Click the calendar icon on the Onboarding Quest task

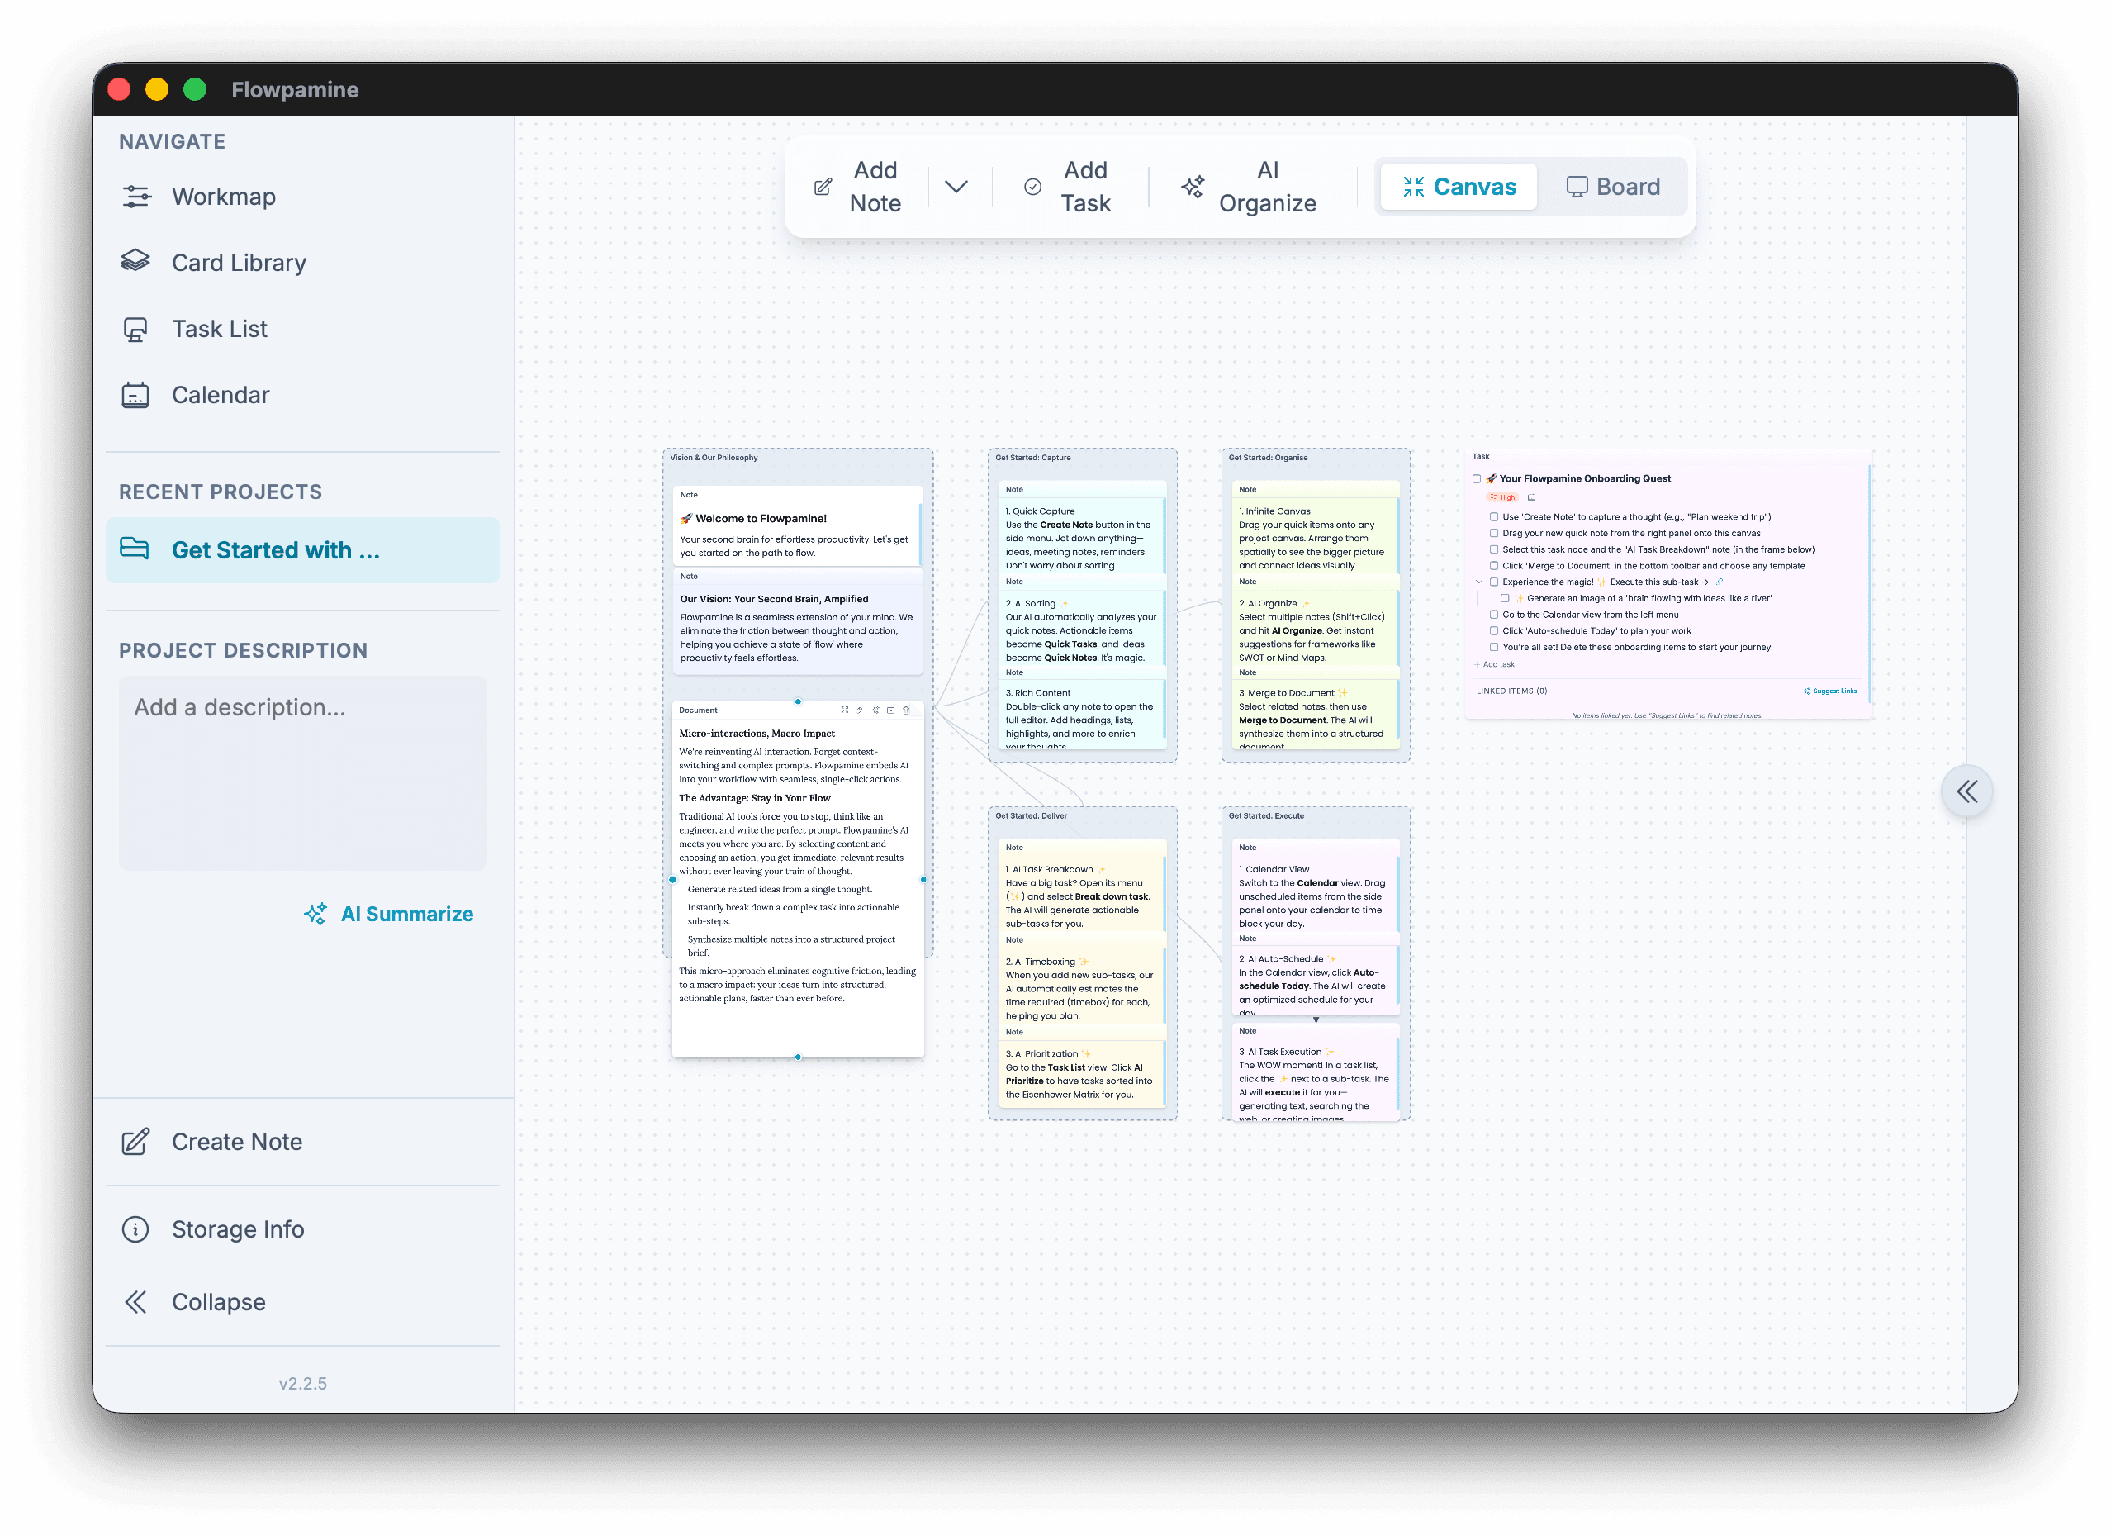pos(1532,498)
